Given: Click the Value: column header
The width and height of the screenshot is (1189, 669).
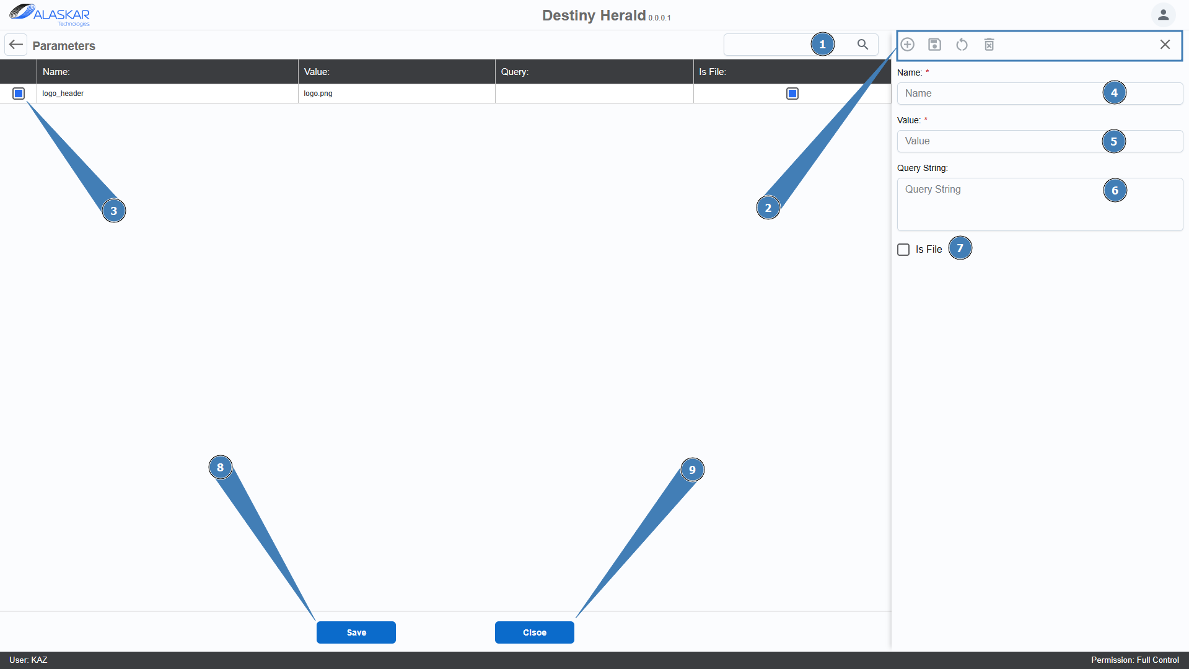Looking at the screenshot, I should coord(397,72).
